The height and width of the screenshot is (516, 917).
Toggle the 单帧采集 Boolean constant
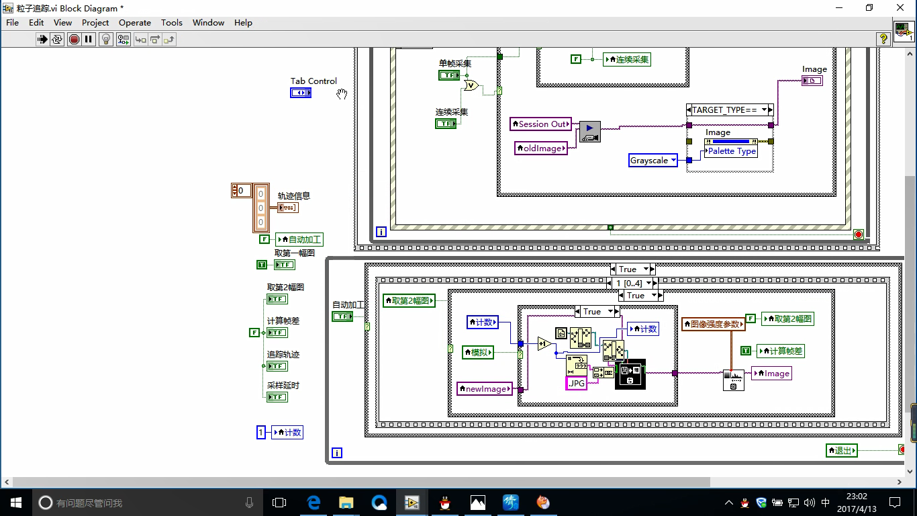(x=450, y=75)
